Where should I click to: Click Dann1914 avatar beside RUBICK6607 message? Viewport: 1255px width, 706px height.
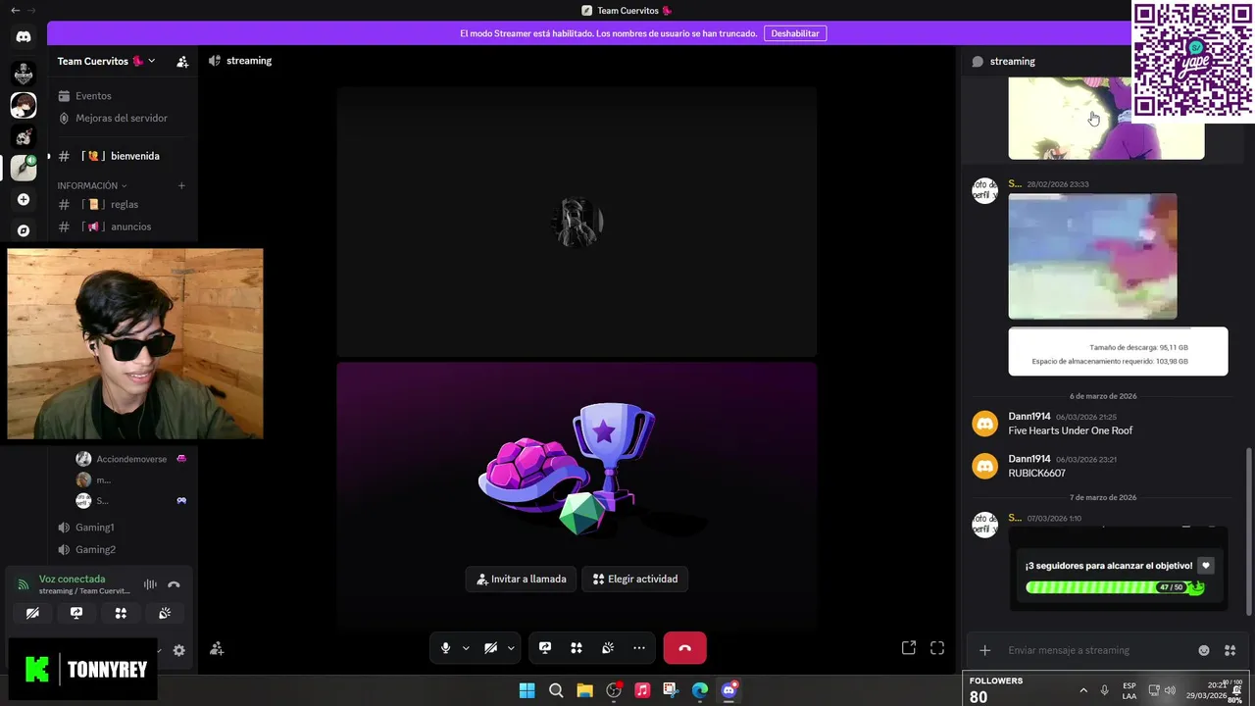(x=984, y=466)
